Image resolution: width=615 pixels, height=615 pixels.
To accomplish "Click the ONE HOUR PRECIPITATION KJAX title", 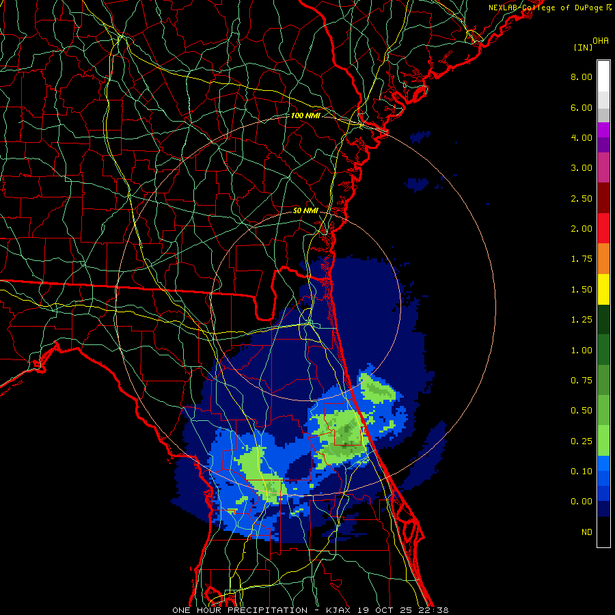I will tap(310, 610).
